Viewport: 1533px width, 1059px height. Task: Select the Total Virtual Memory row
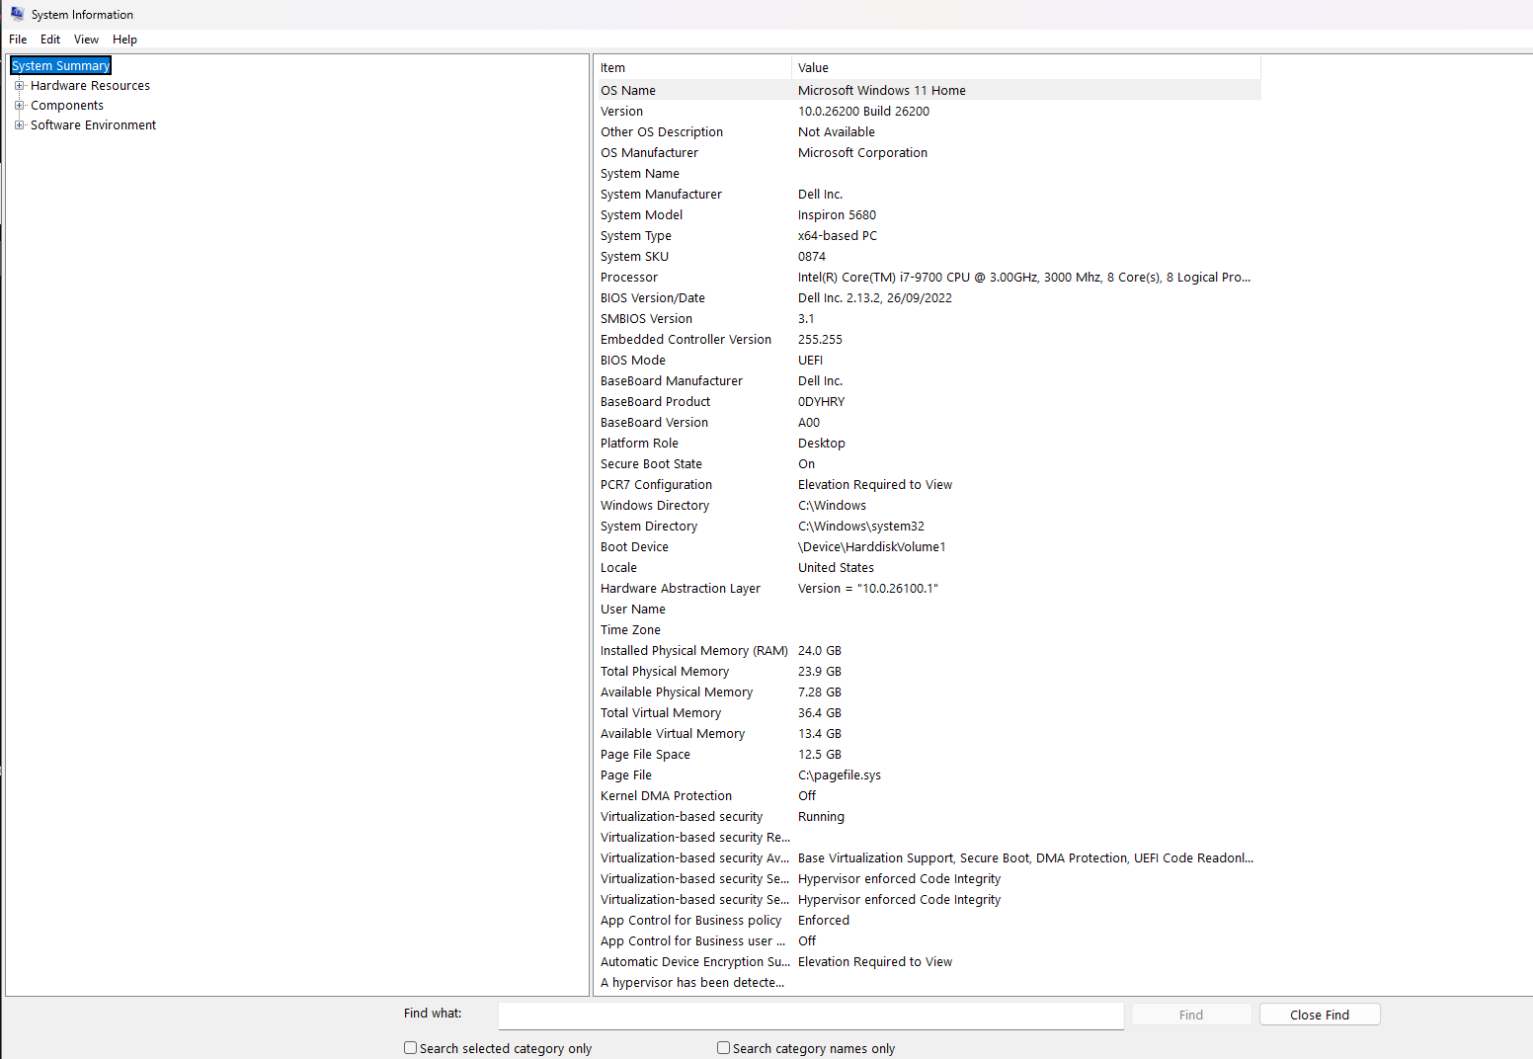(928, 712)
